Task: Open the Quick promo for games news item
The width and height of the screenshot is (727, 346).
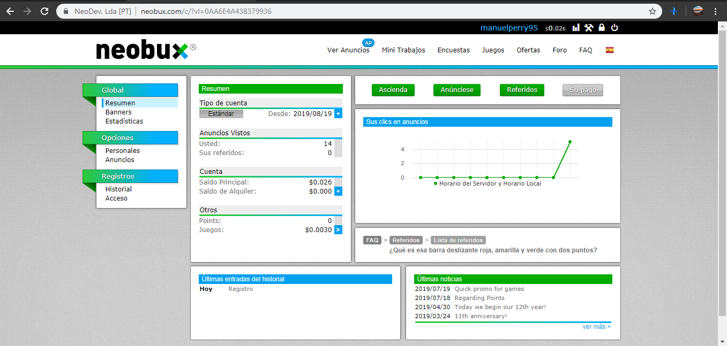Action: click(489, 289)
